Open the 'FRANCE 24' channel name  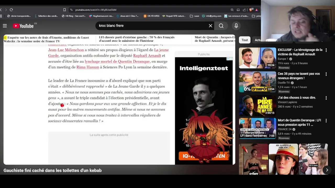click(285, 129)
